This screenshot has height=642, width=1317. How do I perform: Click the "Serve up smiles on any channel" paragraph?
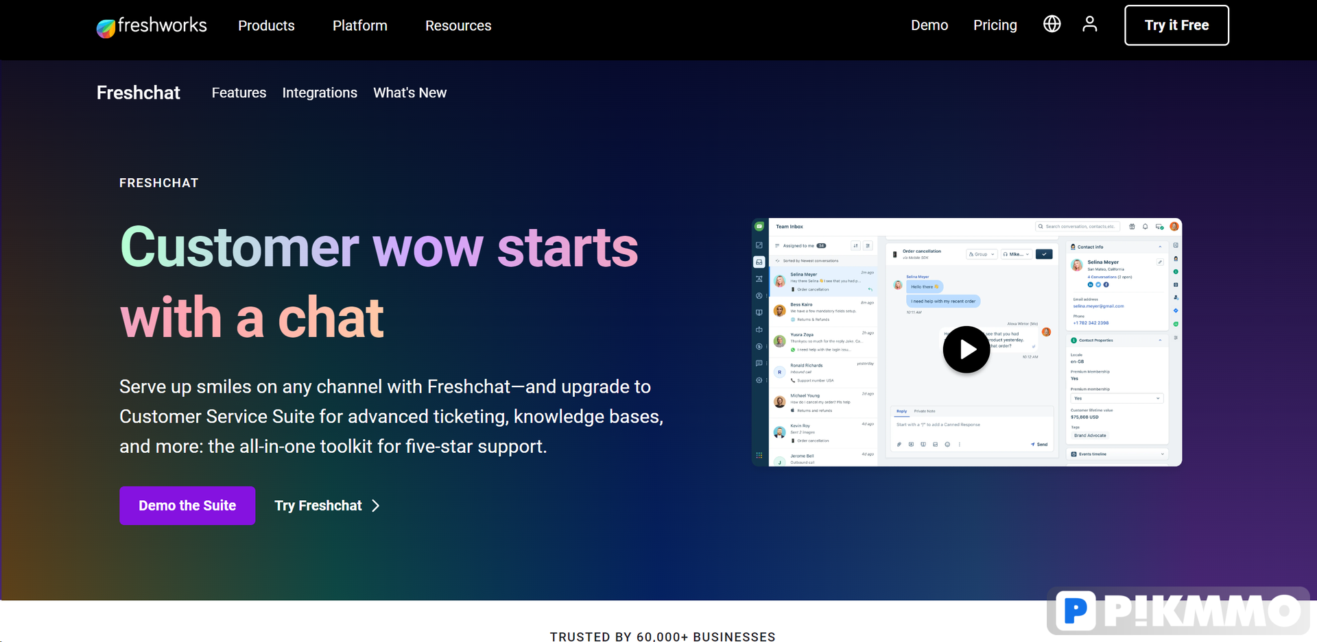click(x=391, y=417)
